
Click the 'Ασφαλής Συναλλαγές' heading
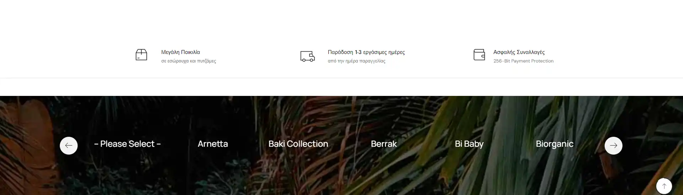519,52
